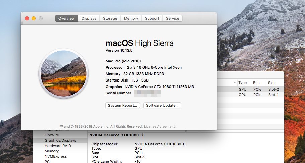Click the NVIDIA GeForce GTX 1080 Ti heading
305x163 pixels.
(x=117, y=135)
